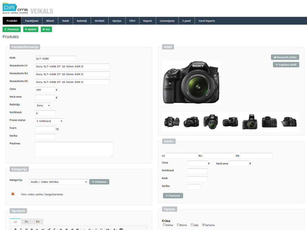Open the Ražotāji menu item
Viewport: 307px width, 230px height.
click(82, 21)
